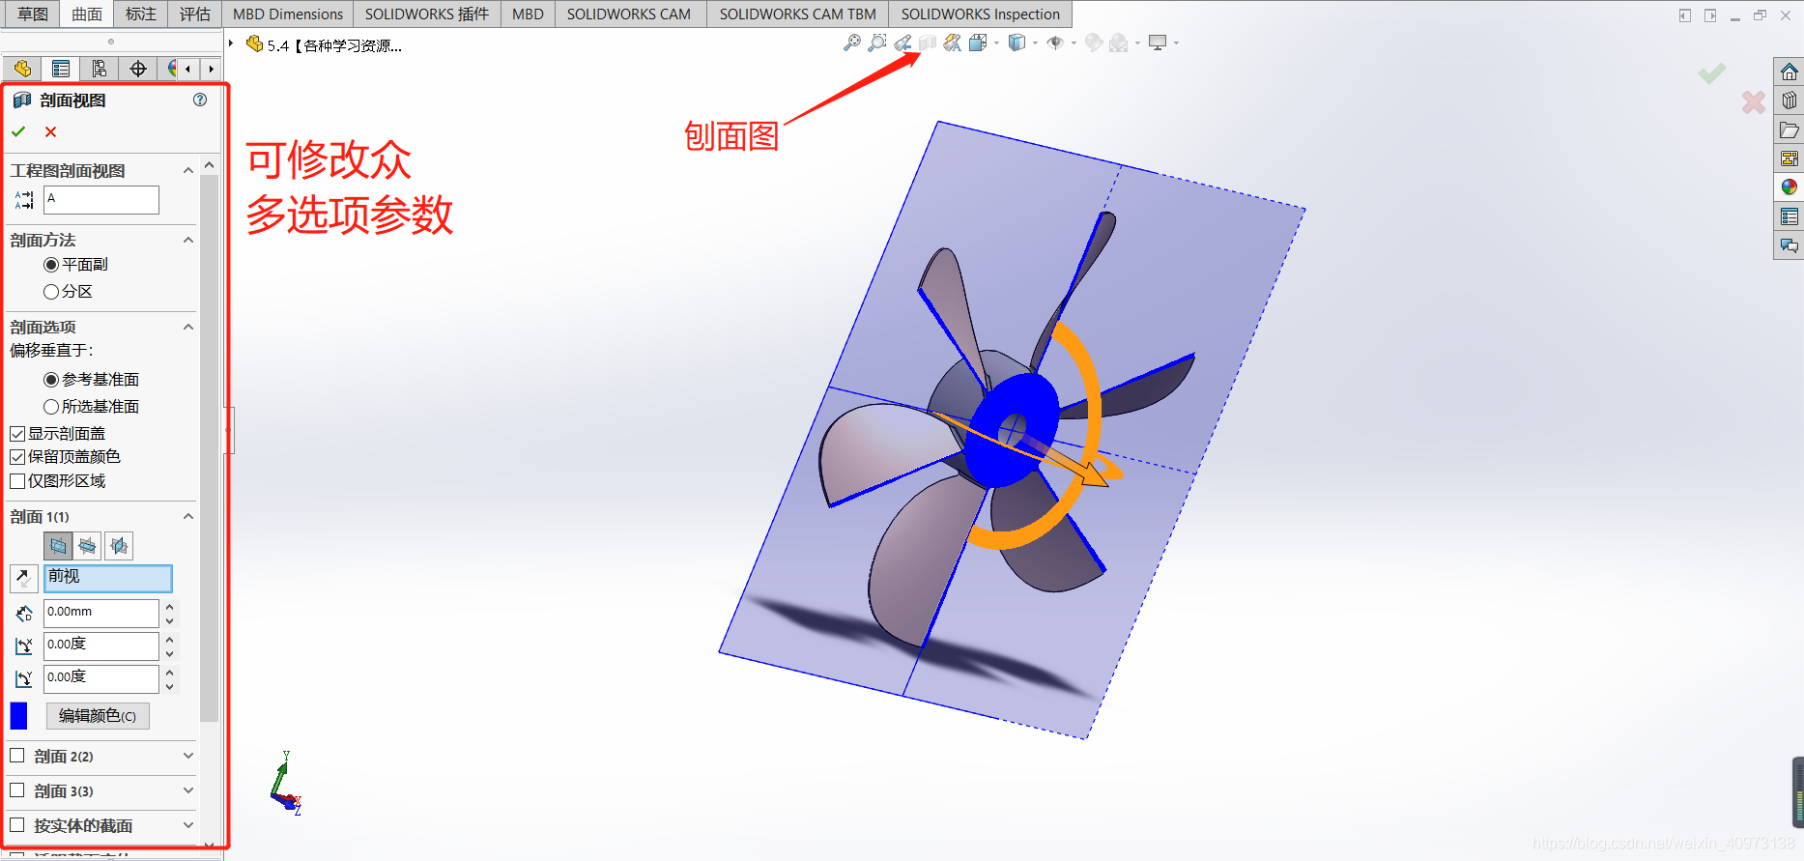1804x861 pixels.
Task: Open the 草图 ribbon tab
Action: (x=32, y=14)
